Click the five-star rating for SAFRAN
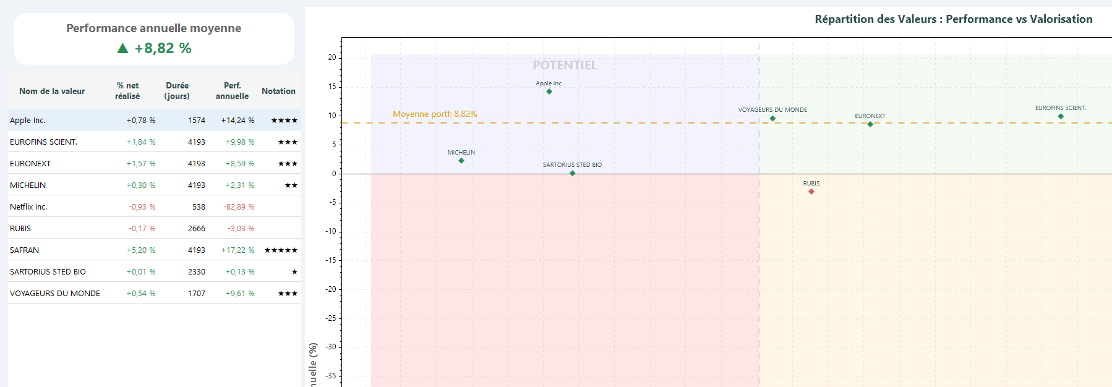The width and height of the screenshot is (1112, 387). coord(281,250)
